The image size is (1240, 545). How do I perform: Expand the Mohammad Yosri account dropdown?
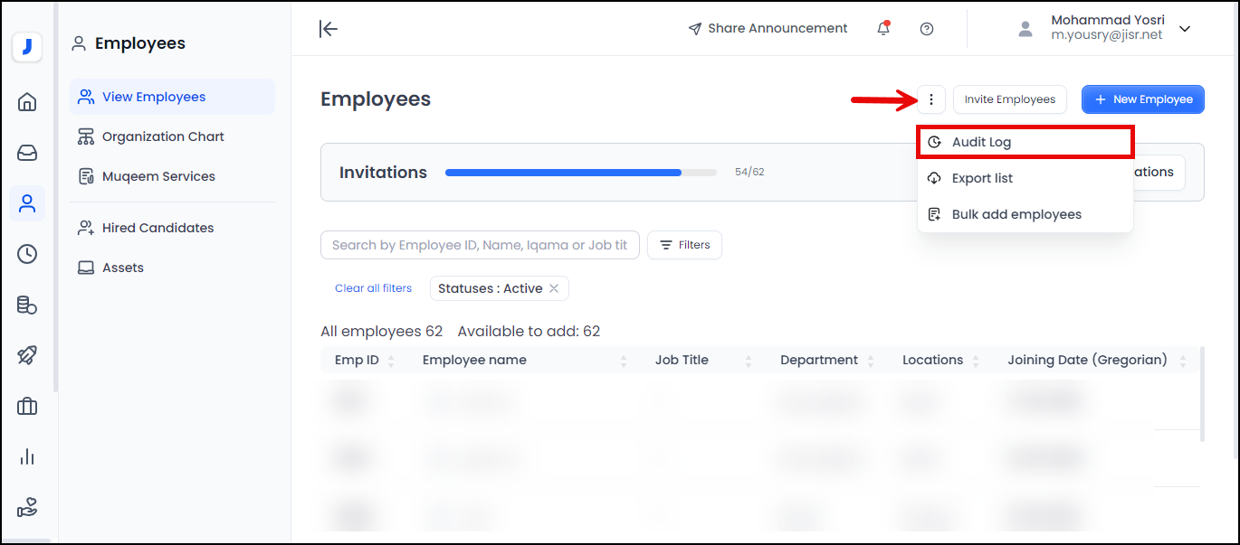pos(1185,29)
